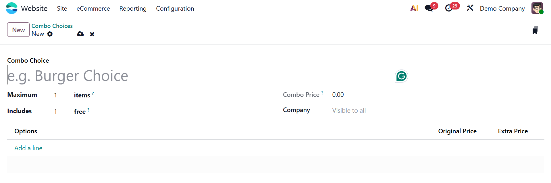Click the user avatar picture
This screenshot has height=183, width=551.
[537, 8]
